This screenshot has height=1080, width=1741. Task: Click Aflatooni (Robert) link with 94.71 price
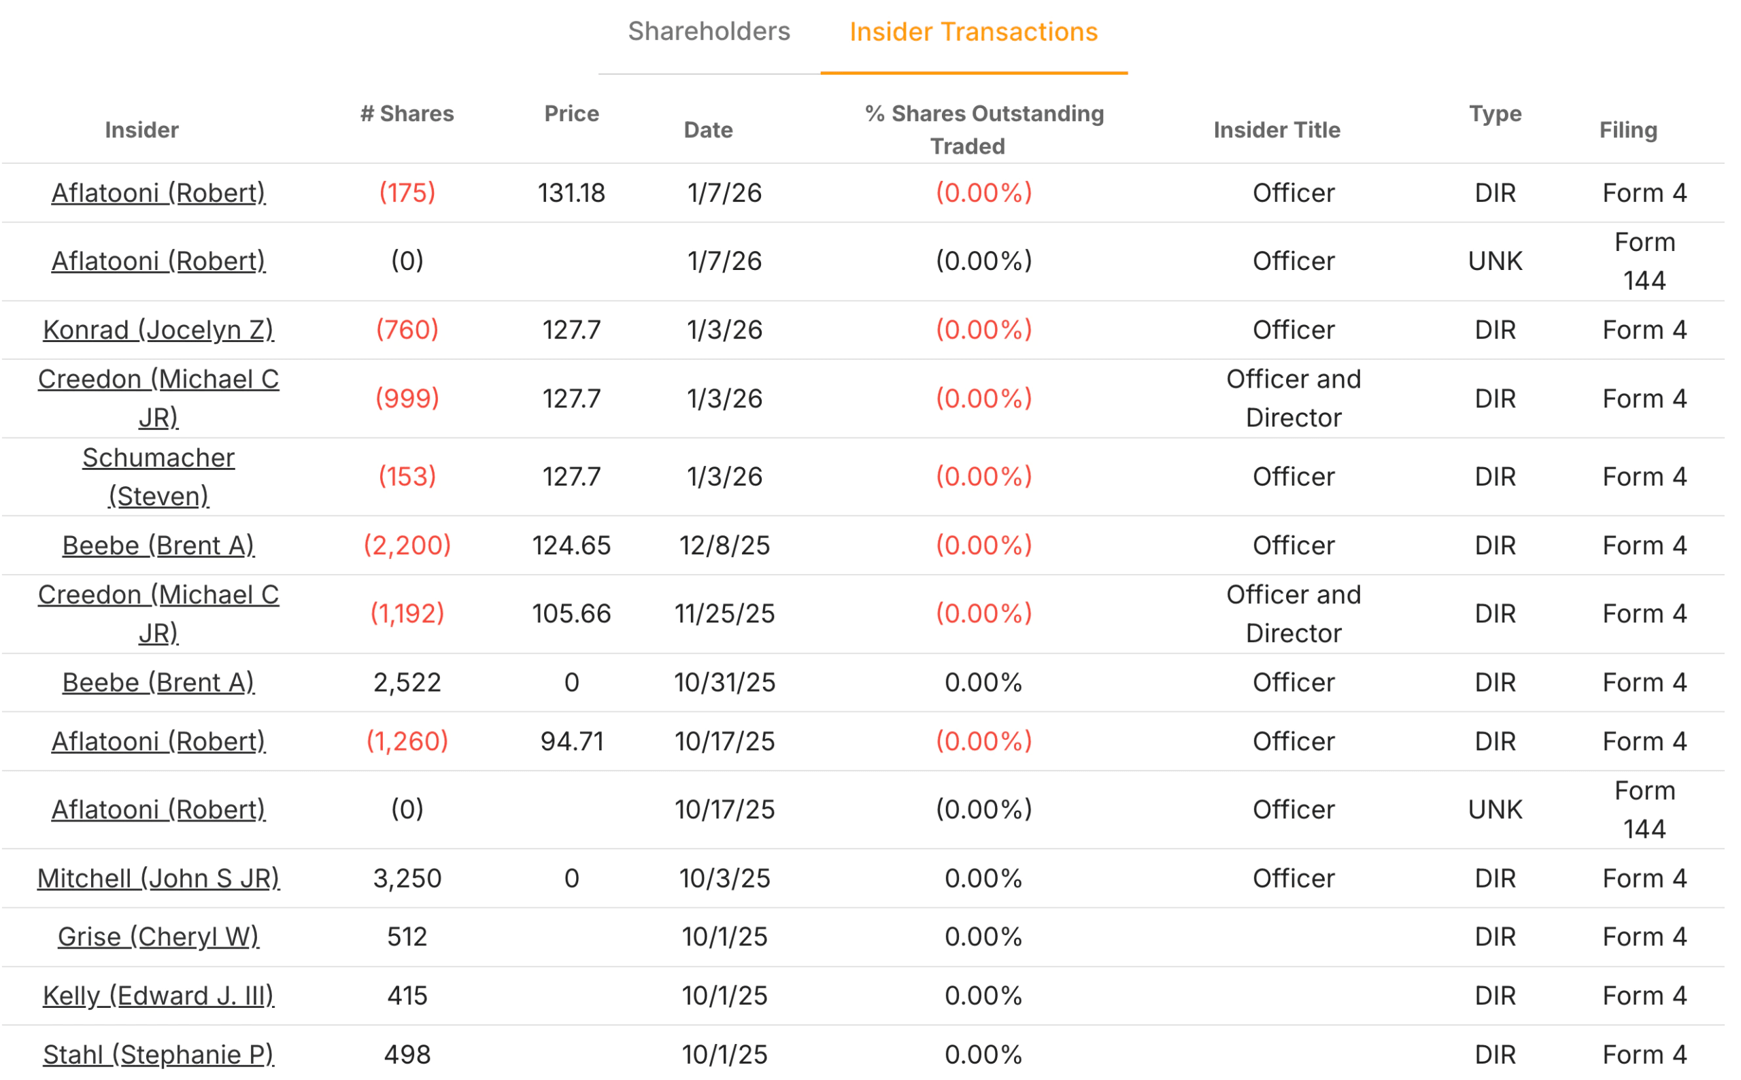tap(158, 741)
